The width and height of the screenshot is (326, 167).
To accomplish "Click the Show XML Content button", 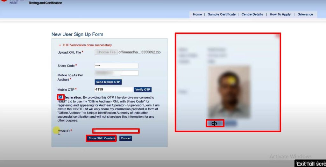I will 101,138.
